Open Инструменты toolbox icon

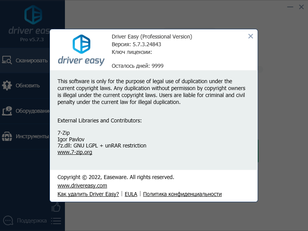(x=7, y=136)
